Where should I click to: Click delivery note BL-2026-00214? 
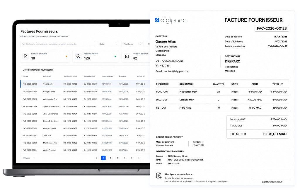click(x=90, y=84)
